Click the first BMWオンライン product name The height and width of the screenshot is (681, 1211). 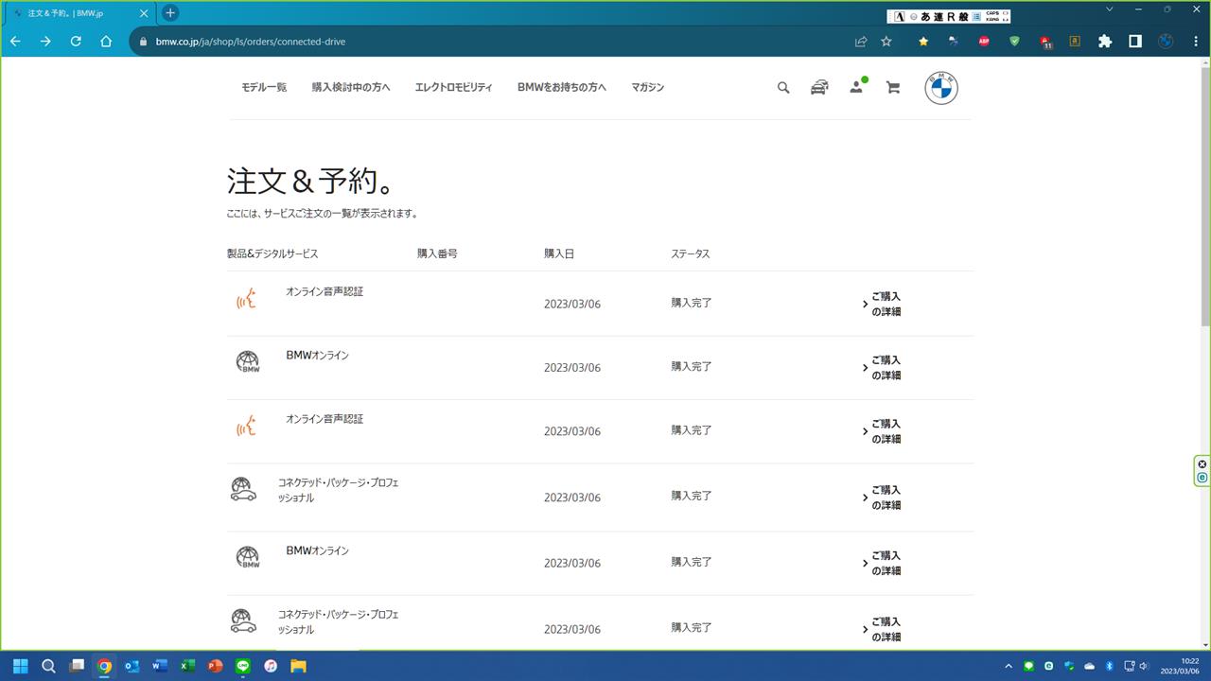(x=317, y=356)
